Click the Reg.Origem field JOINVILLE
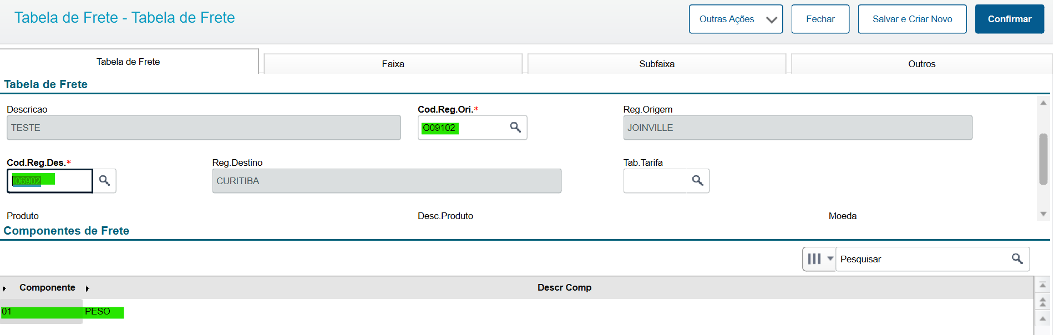This screenshot has width=1054, height=335. [x=797, y=128]
